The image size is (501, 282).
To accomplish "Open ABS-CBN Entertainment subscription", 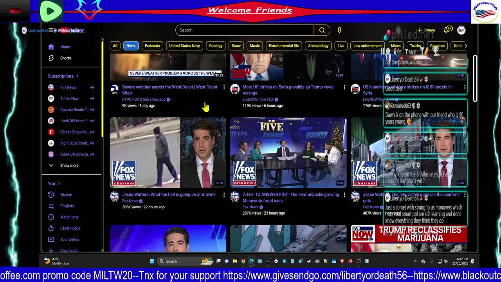I will [70, 154].
